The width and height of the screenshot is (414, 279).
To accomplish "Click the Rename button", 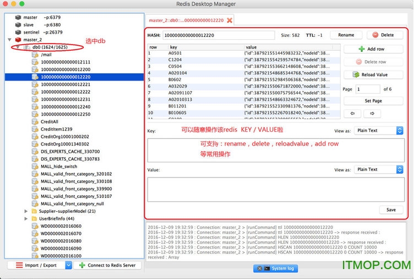I will coord(346,35).
